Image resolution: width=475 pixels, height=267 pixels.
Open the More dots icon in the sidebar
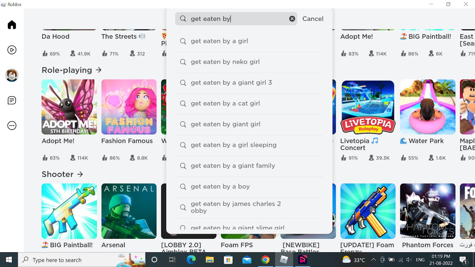click(x=12, y=125)
